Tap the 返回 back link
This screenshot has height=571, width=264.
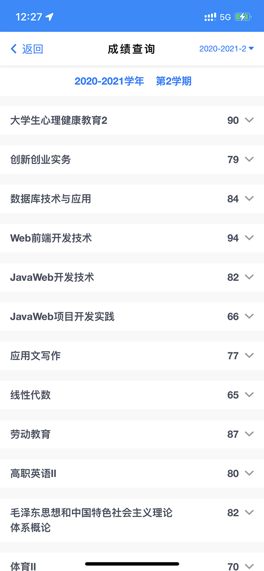coord(33,49)
